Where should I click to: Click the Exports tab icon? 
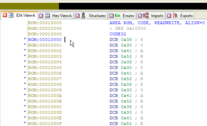tap(175, 15)
